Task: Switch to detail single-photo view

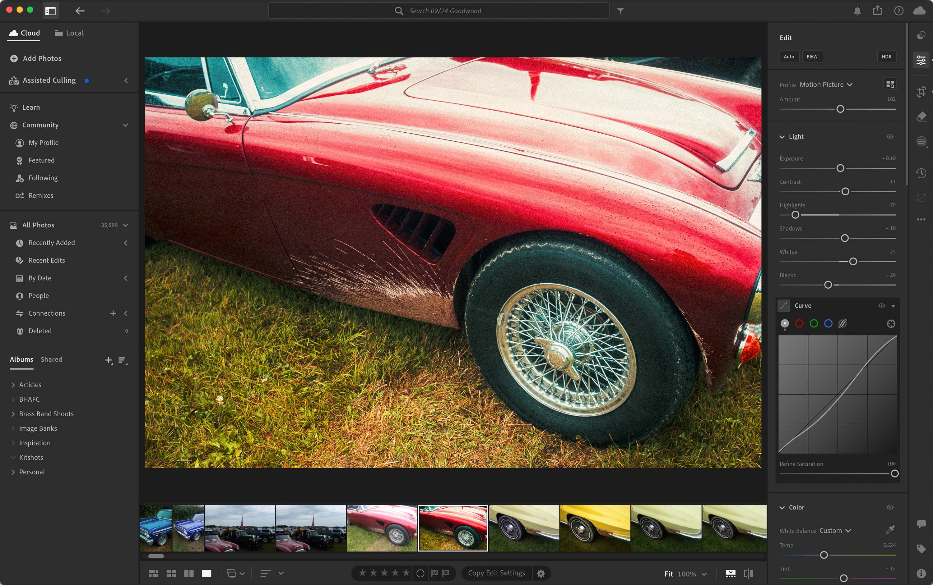Action: (x=207, y=574)
